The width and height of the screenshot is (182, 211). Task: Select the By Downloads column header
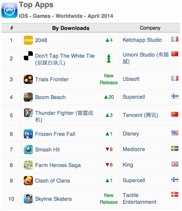tap(71, 28)
